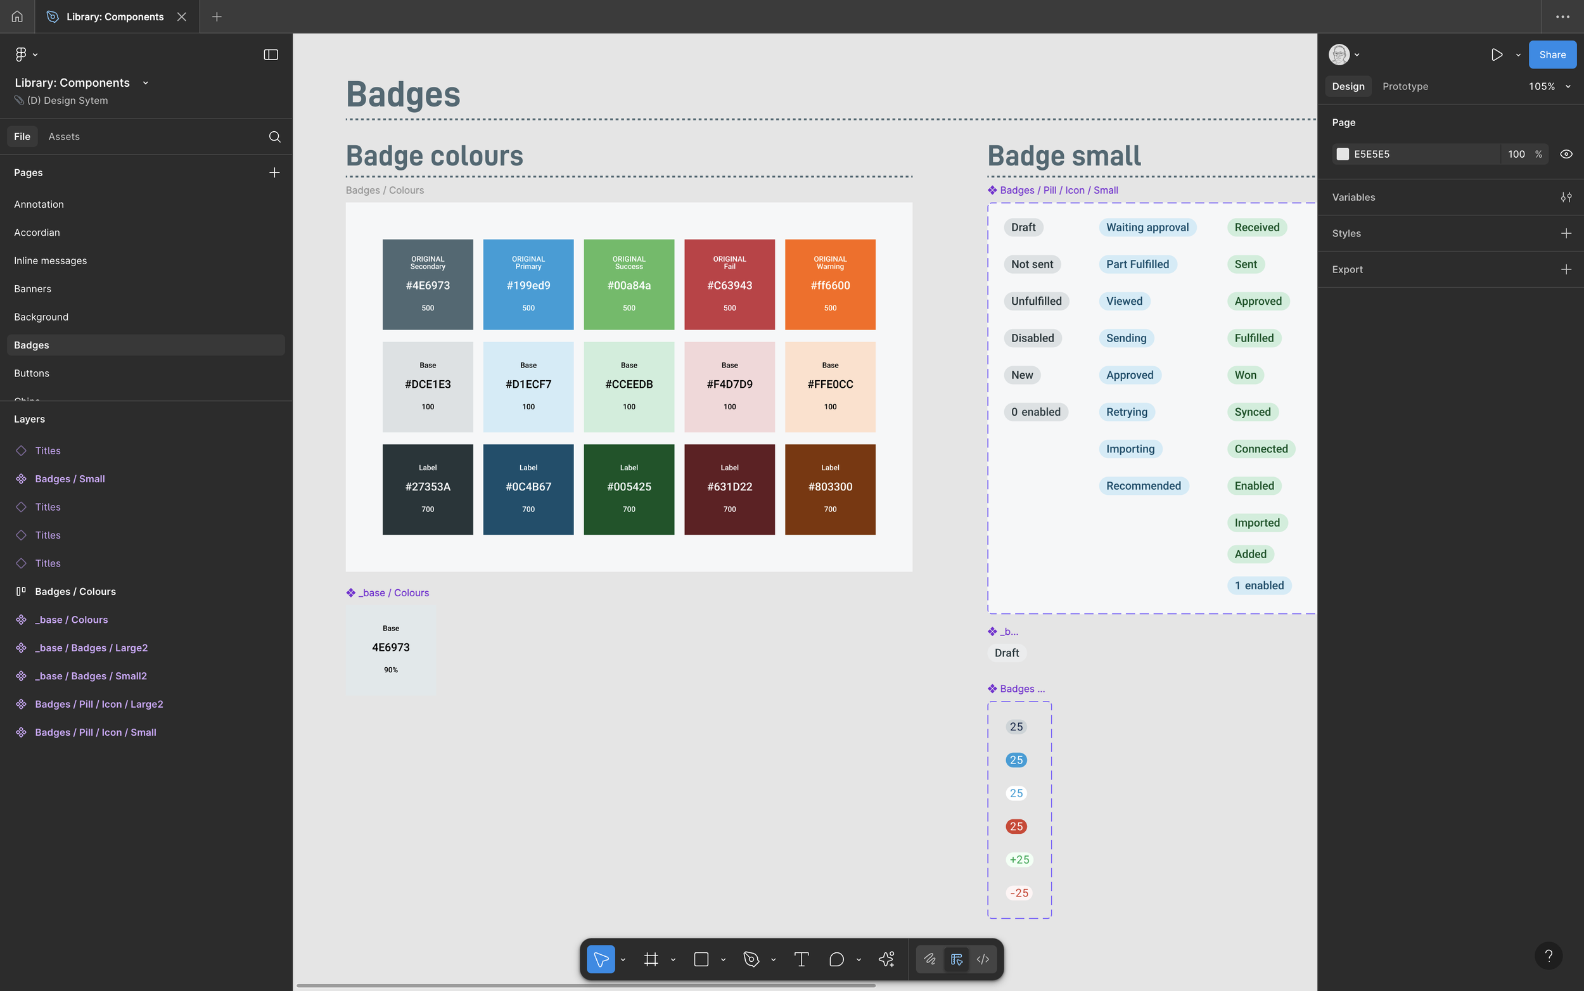Open the Variables panel icon

click(1566, 196)
